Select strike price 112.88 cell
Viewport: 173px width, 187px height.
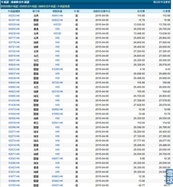167,15
